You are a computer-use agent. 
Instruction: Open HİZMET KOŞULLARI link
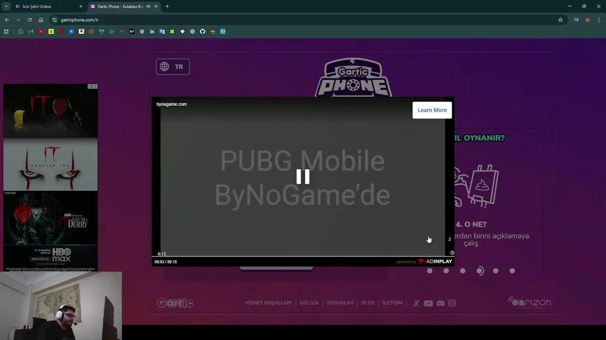(x=268, y=303)
